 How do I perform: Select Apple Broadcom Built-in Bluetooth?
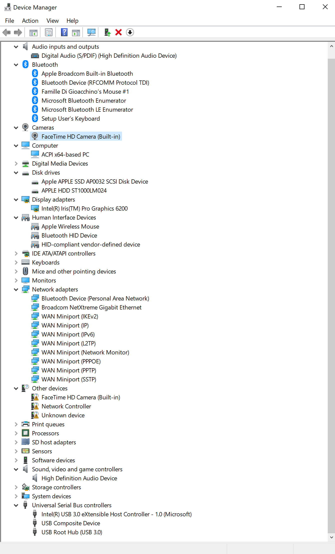pyautogui.click(x=87, y=74)
